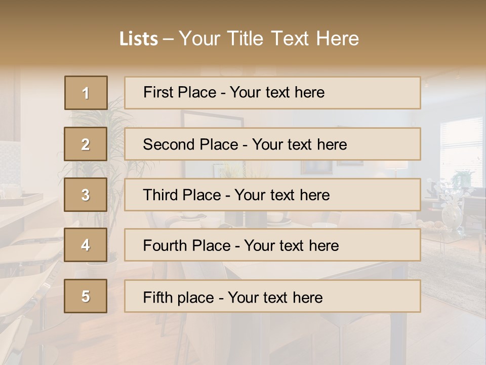This screenshot has width=486, height=365.
Task: Click the "Third Place" text bar
Action: [x=272, y=195]
